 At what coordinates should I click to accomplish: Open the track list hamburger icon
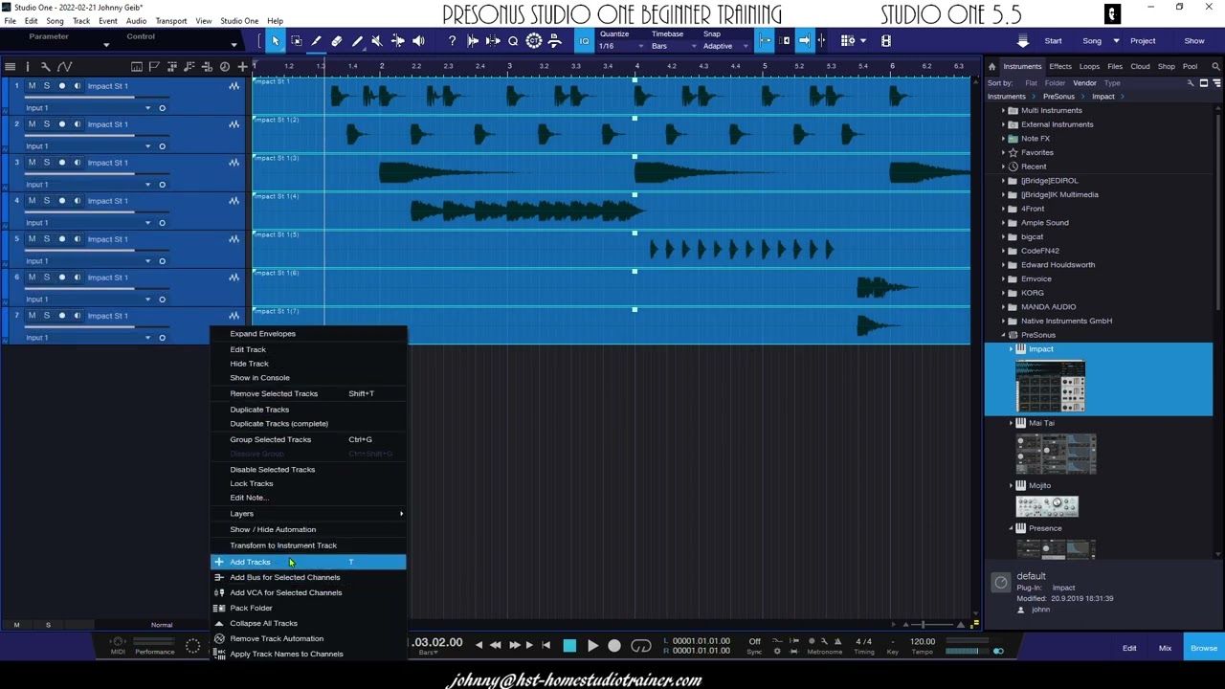10,66
